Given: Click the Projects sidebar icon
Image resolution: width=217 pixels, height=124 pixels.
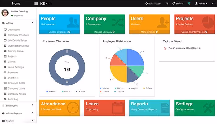Looking at the screenshot, I should pos(5,56).
